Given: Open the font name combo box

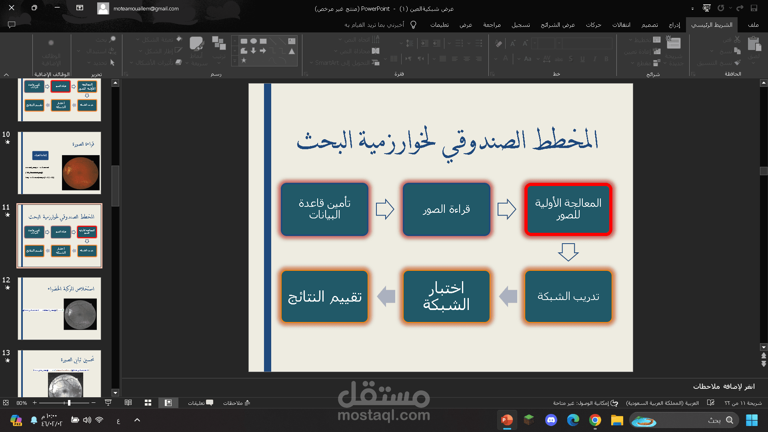Looking at the screenshot, I should [584, 43].
